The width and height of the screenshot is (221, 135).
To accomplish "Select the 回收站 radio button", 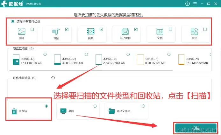I will click(x=46, y=106).
